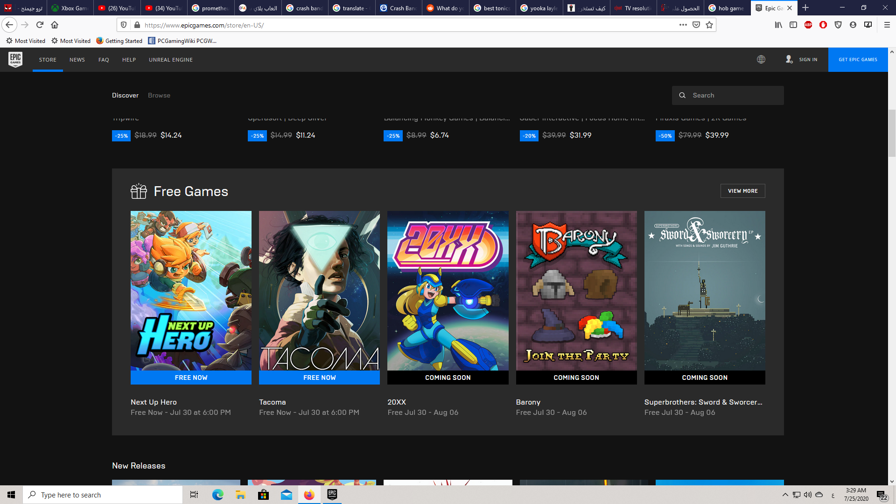
Task: Click the page vertical scrollbar
Action: [x=892, y=133]
